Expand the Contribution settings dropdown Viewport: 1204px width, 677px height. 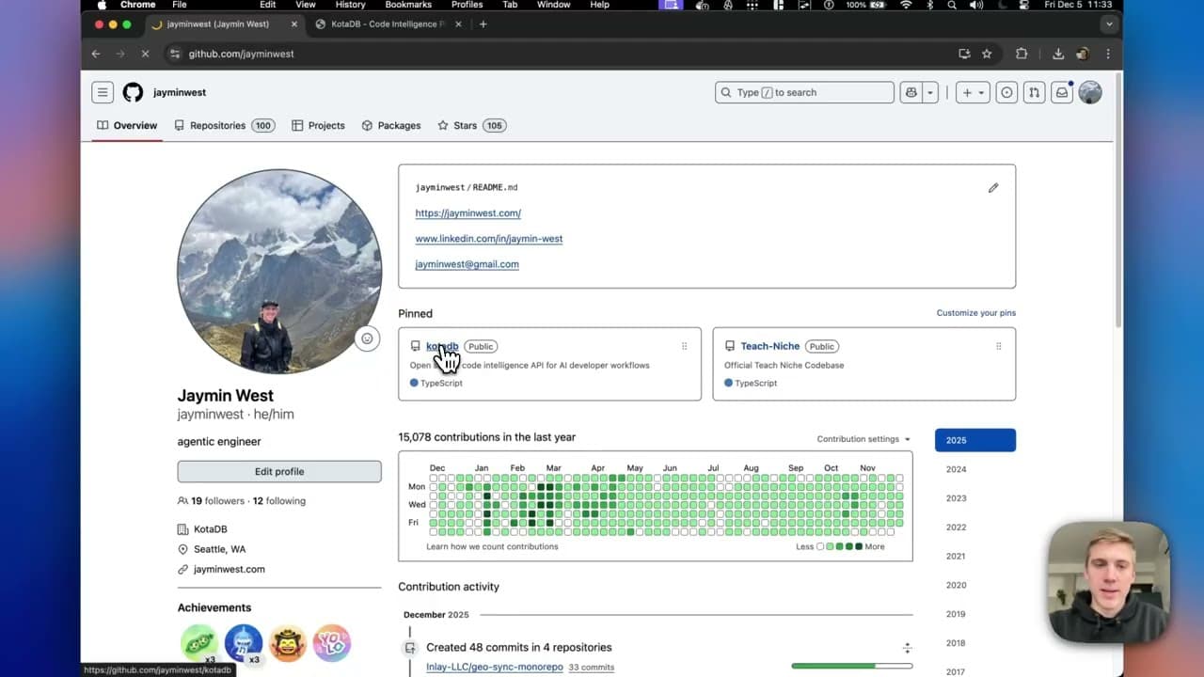tap(863, 439)
